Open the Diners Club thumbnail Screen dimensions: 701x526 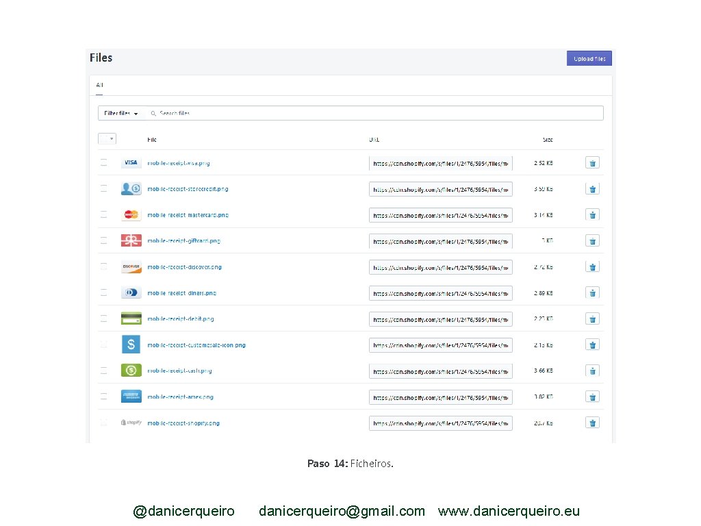click(x=131, y=292)
